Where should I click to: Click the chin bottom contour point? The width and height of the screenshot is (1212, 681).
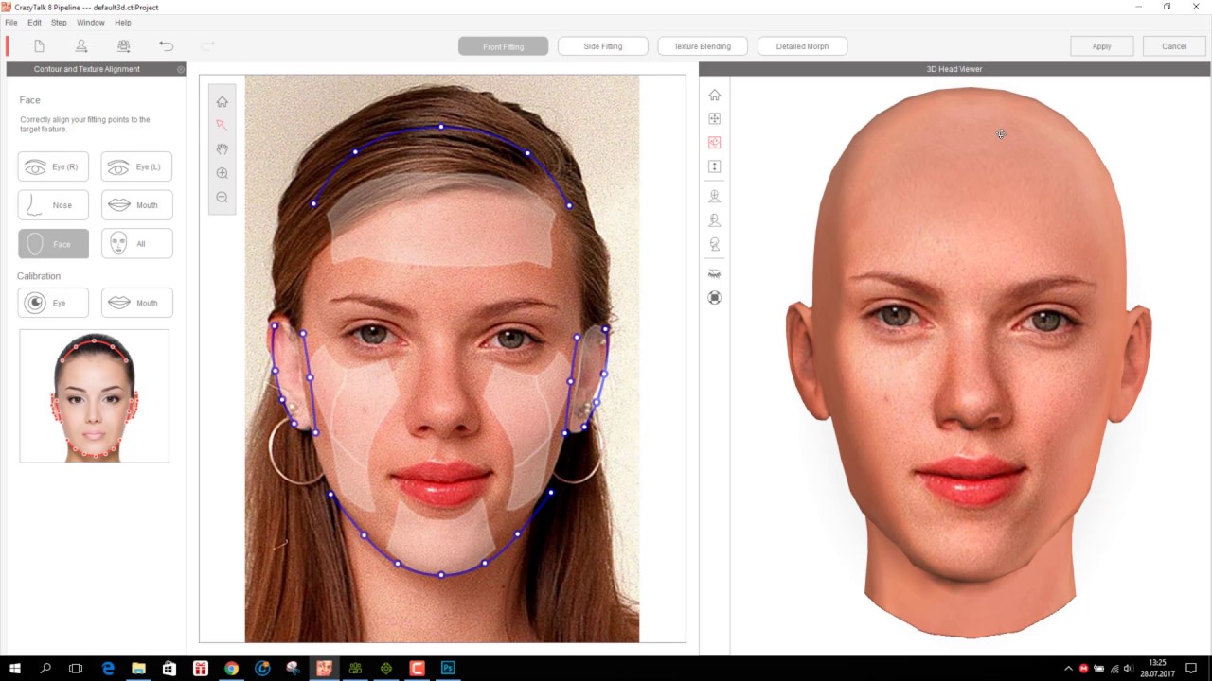tap(441, 574)
